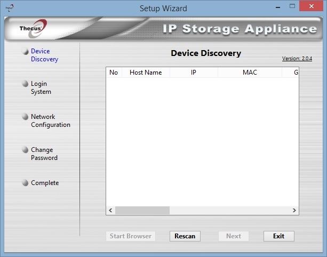The image size is (327, 257).
Task: Open the Version: 2.0.4 link
Action: [297, 59]
